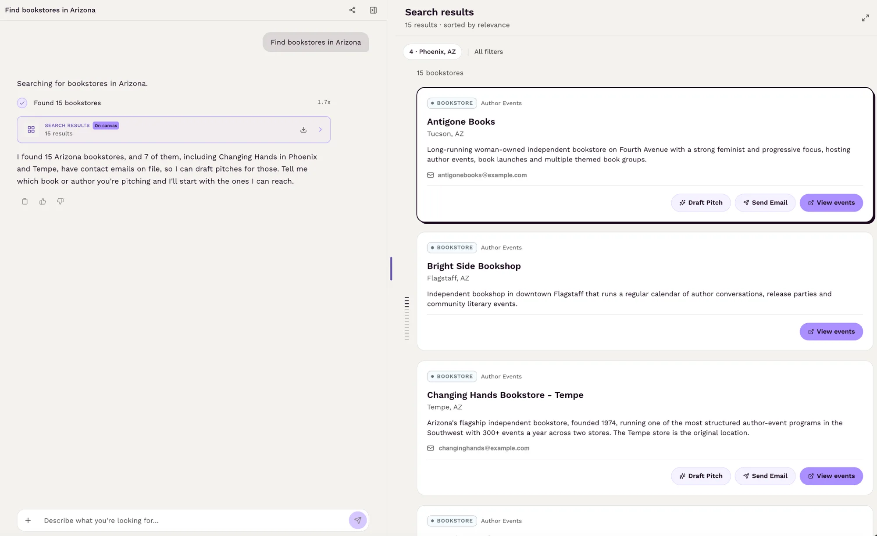Click the Flagstaff, AZ location text
The height and width of the screenshot is (536, 877).
448,278
